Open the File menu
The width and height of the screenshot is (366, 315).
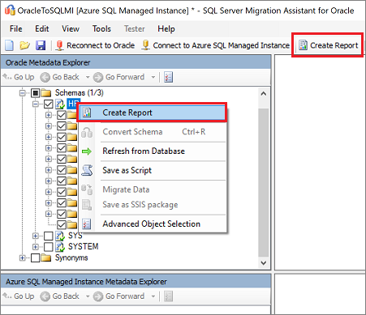16,28
